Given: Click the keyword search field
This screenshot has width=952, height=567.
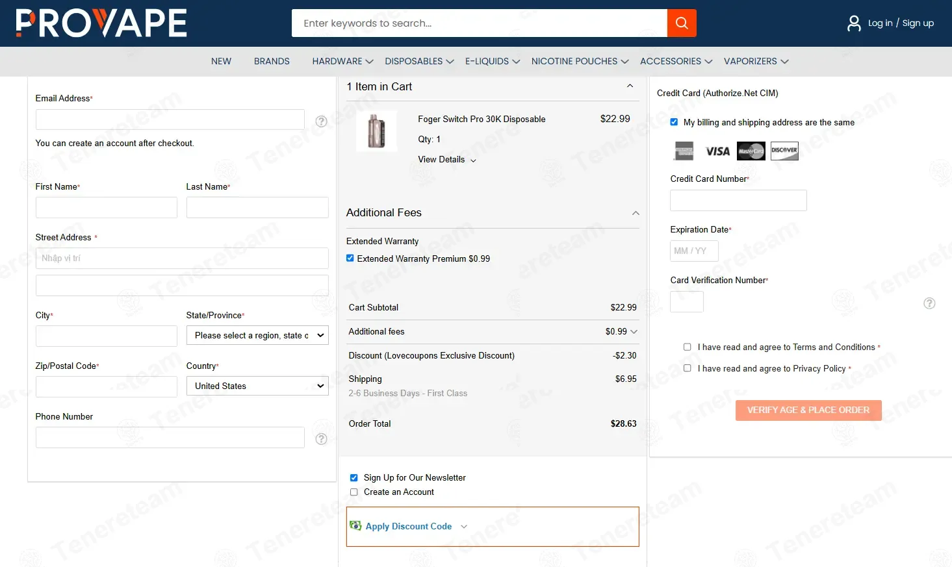Looking at the screenshot, I should pyautogui.click(x=480, y=23).
